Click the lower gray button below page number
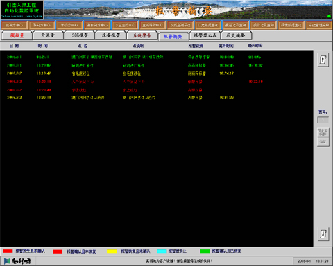Image resolution: width=333 pixels, height=266 pixels. [x=323, y=141]
